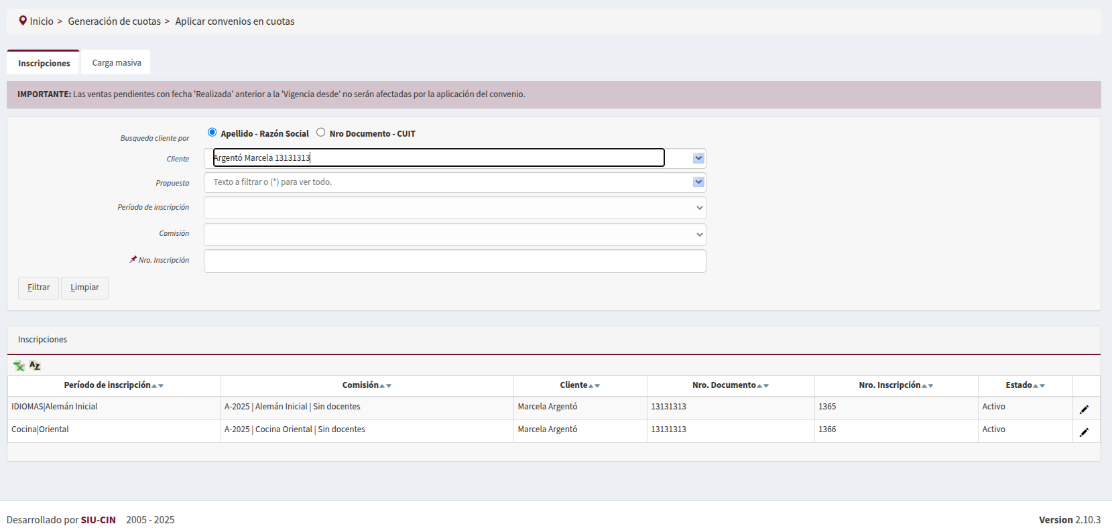Expand the Comisión dropdown
This screenshot has height=530, width=1112.
point(454,235)
